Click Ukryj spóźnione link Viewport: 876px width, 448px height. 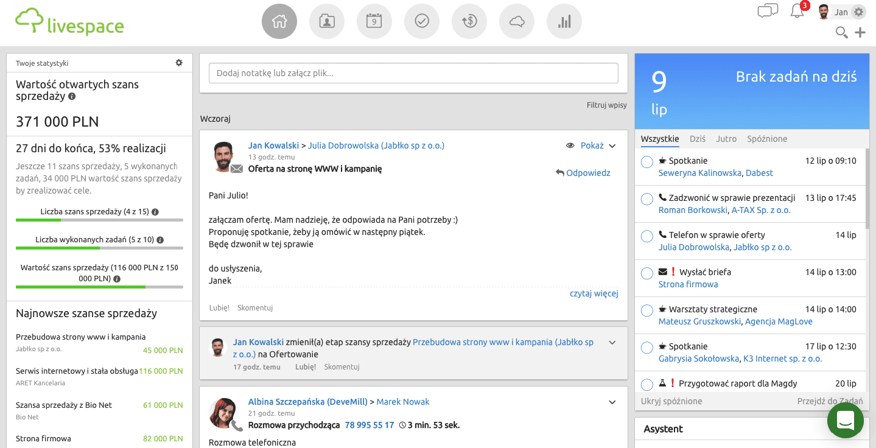671,401
